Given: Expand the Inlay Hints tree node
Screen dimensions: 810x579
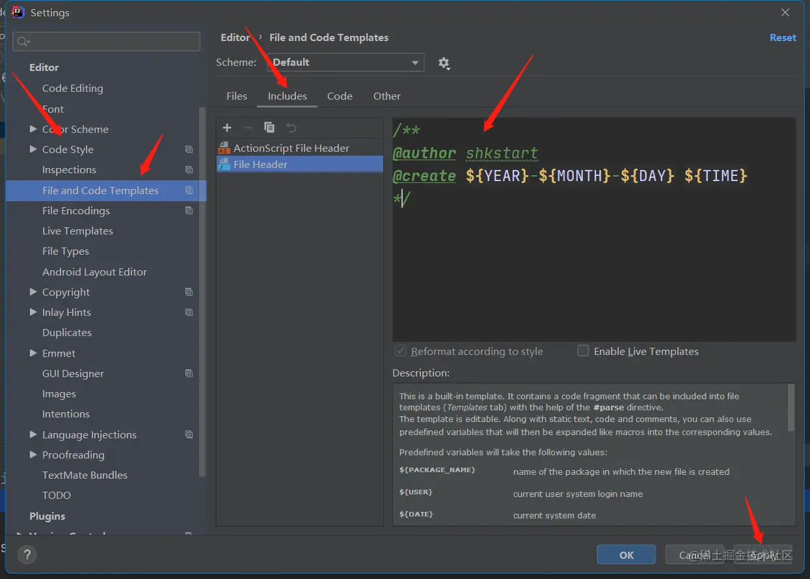Looking at the screenshot, I should click(x=33, y=312).
